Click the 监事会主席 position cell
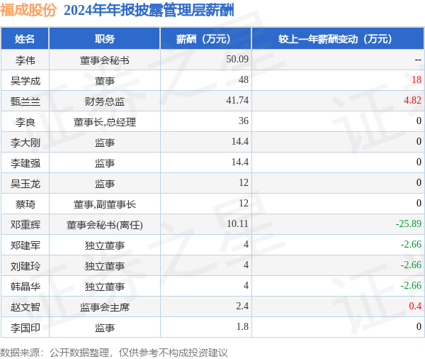This screenshot has height=359, width=425. [x=105, y=307]
